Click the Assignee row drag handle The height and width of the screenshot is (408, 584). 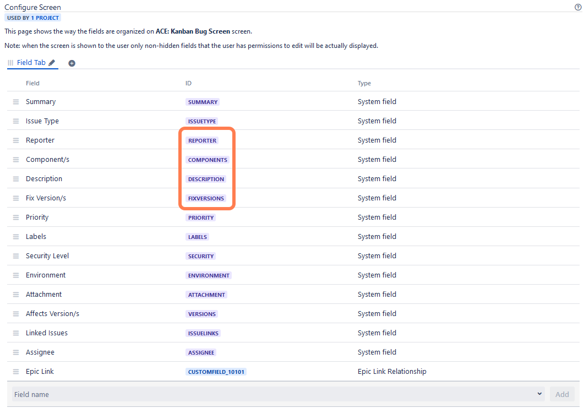(x=16, y=352)
